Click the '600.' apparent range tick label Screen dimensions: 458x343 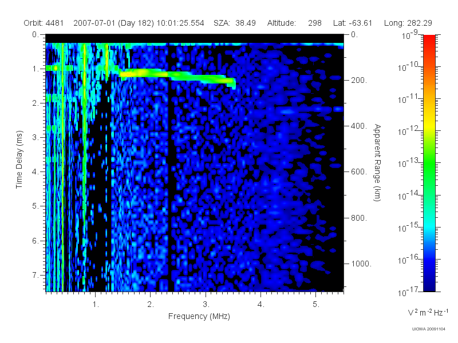tap(359, 172)
